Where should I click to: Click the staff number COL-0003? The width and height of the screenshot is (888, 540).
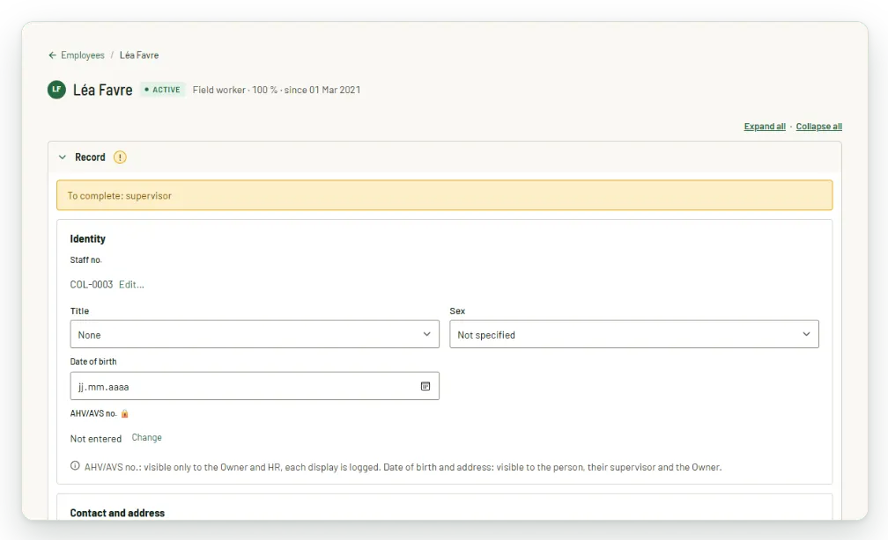click(x=92, y=284)
